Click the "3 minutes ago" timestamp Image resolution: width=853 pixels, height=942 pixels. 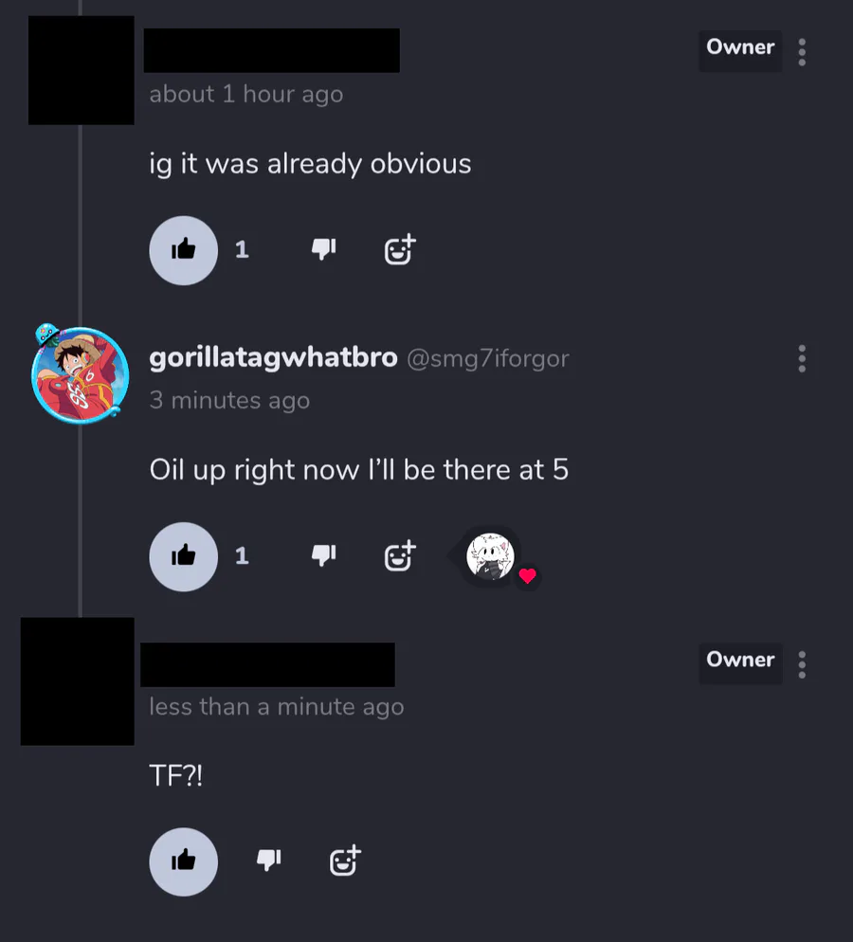[x=229, y=400]
